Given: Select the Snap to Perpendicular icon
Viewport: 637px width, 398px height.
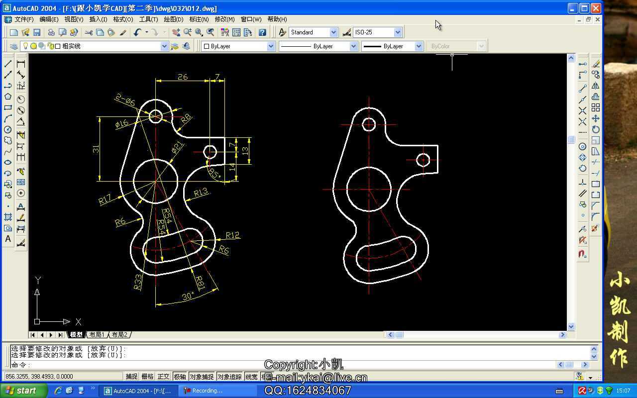Looking at the screenshot, I should (x=583, y=183).
